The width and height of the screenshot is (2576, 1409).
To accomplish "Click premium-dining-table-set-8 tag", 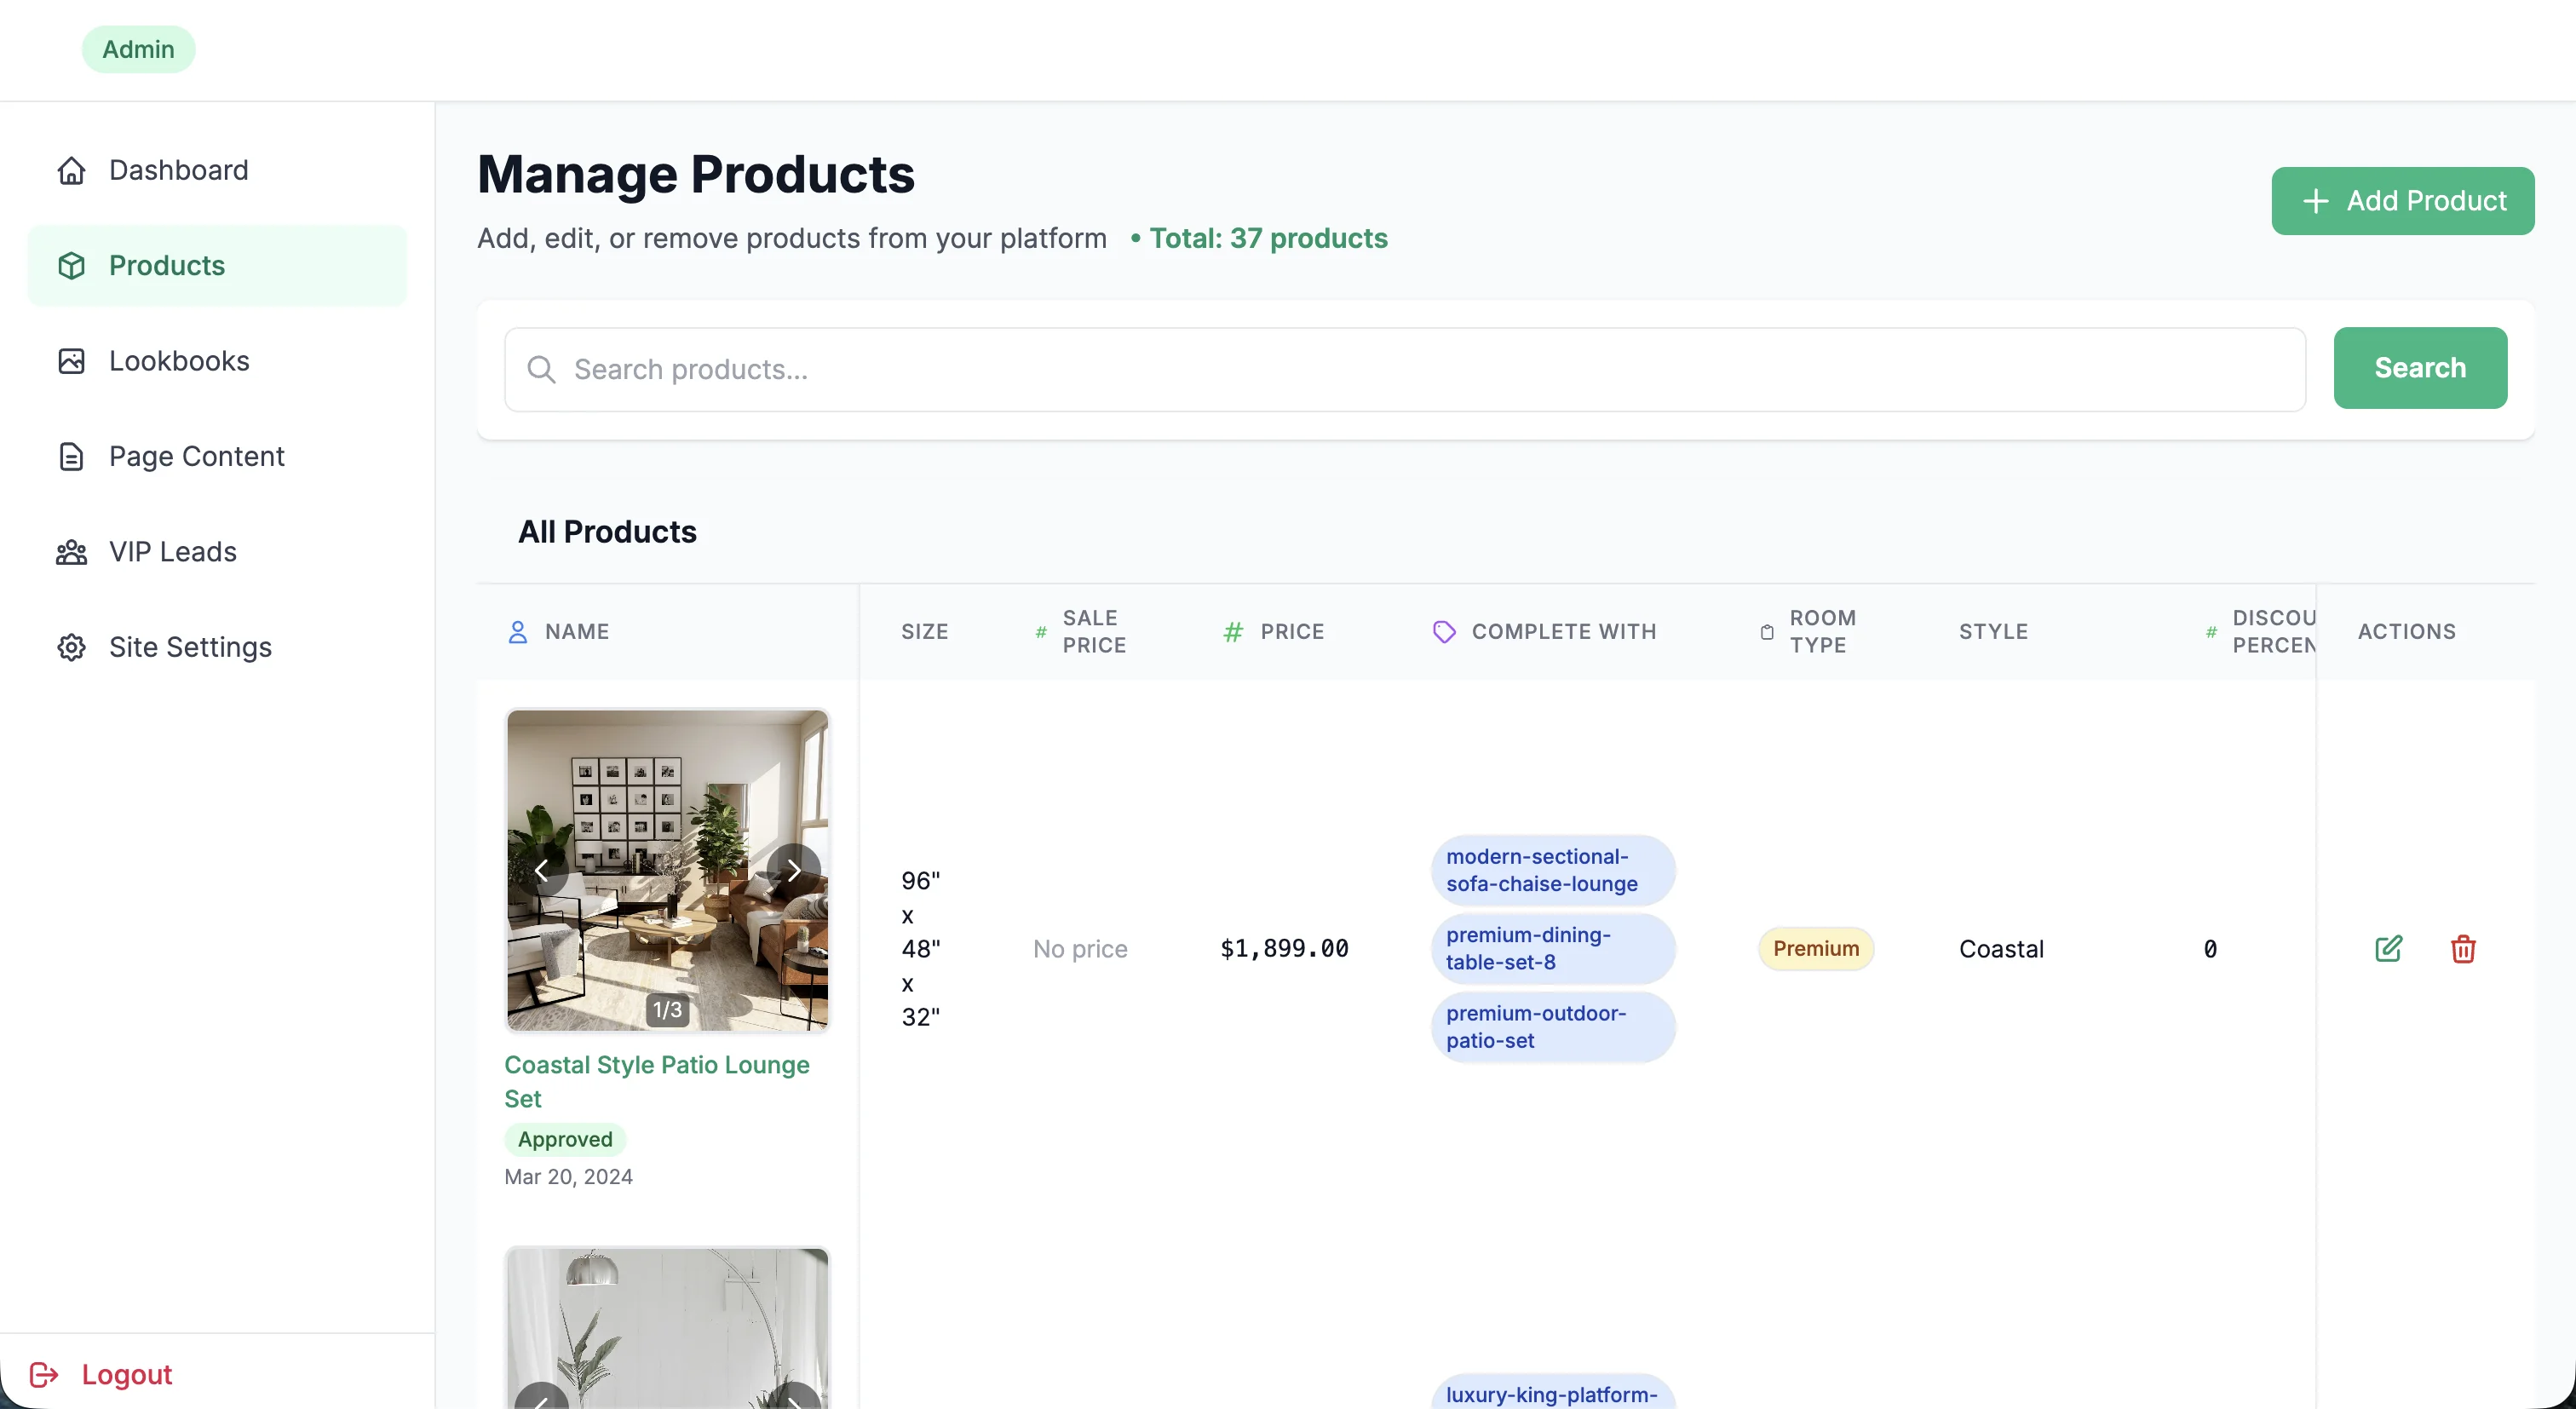I will [x=1553, y=948].
